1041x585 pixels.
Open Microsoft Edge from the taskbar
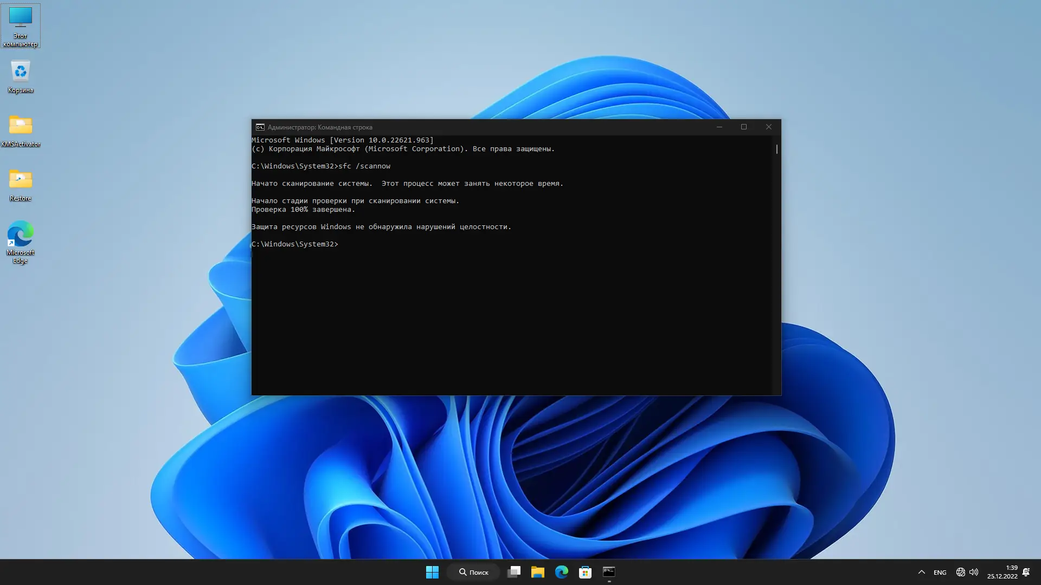(561, 572)
